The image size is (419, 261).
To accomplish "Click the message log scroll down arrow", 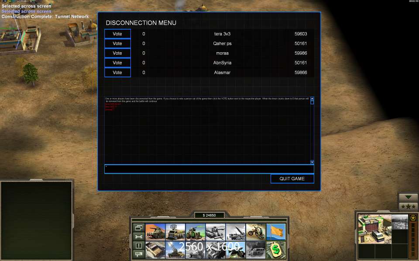I will pos(312,162).
